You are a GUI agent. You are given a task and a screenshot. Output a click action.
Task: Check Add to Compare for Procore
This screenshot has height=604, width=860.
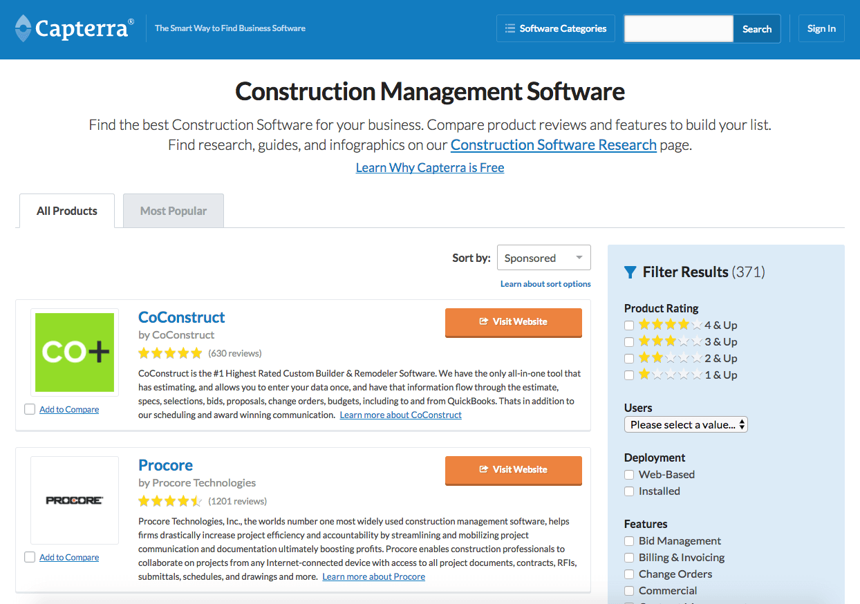click(x=30, y=557)
